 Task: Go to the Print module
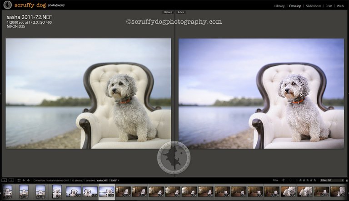pyautogui.click(x=328, y=6)
